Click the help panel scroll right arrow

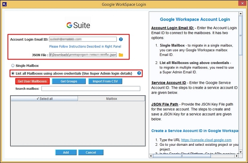coord(237,156)
